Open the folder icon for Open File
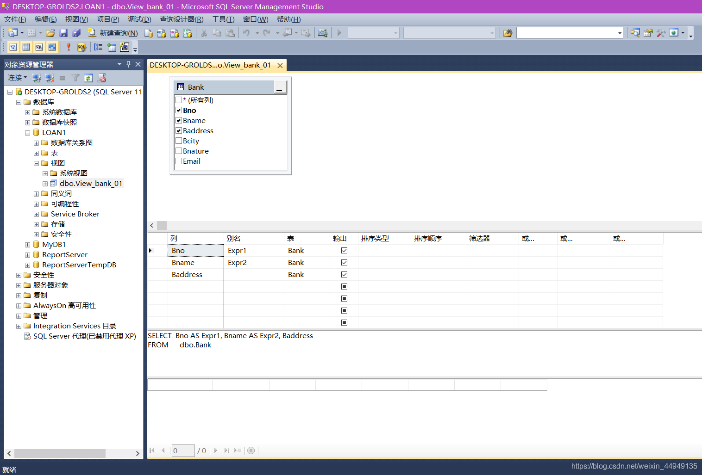Screen dimensions: 702x475 pyautogui.click(x=50, y=33)
